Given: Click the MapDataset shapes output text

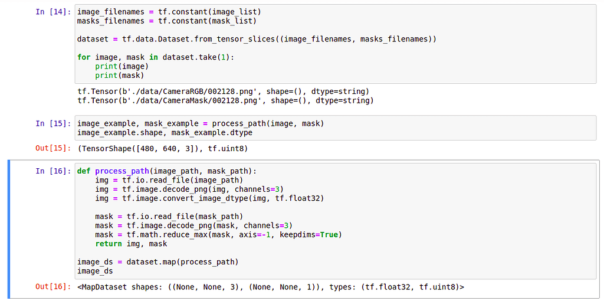Looking at the screenshot, I should 271,287.
